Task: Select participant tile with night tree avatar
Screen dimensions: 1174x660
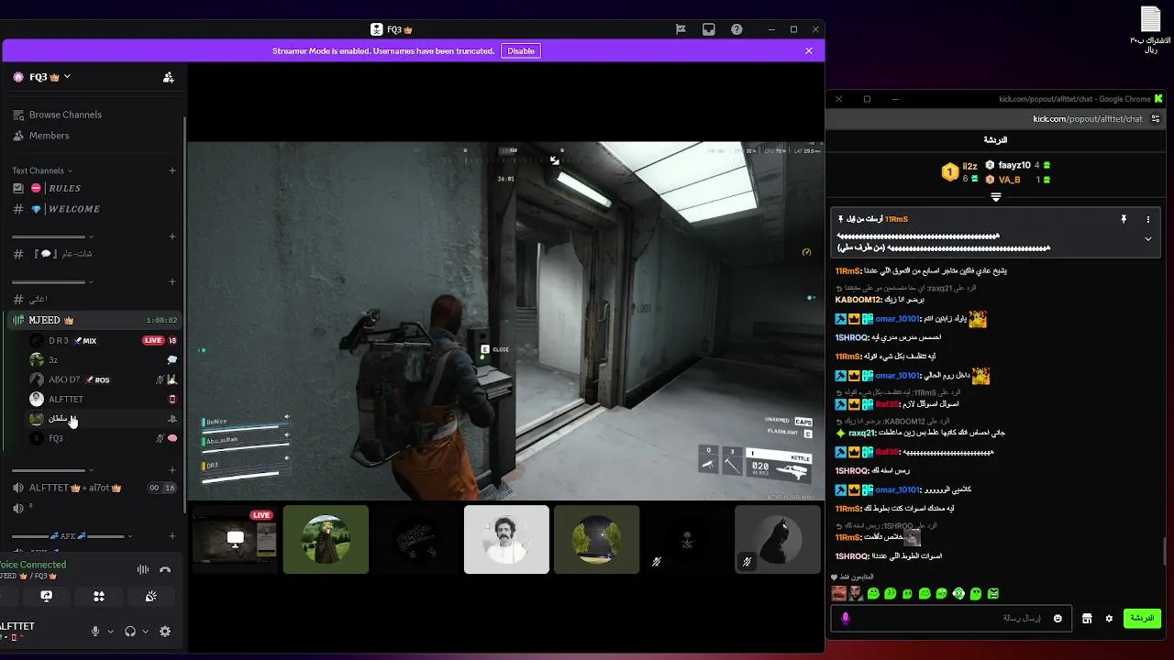Action: [x=596, y=540]
